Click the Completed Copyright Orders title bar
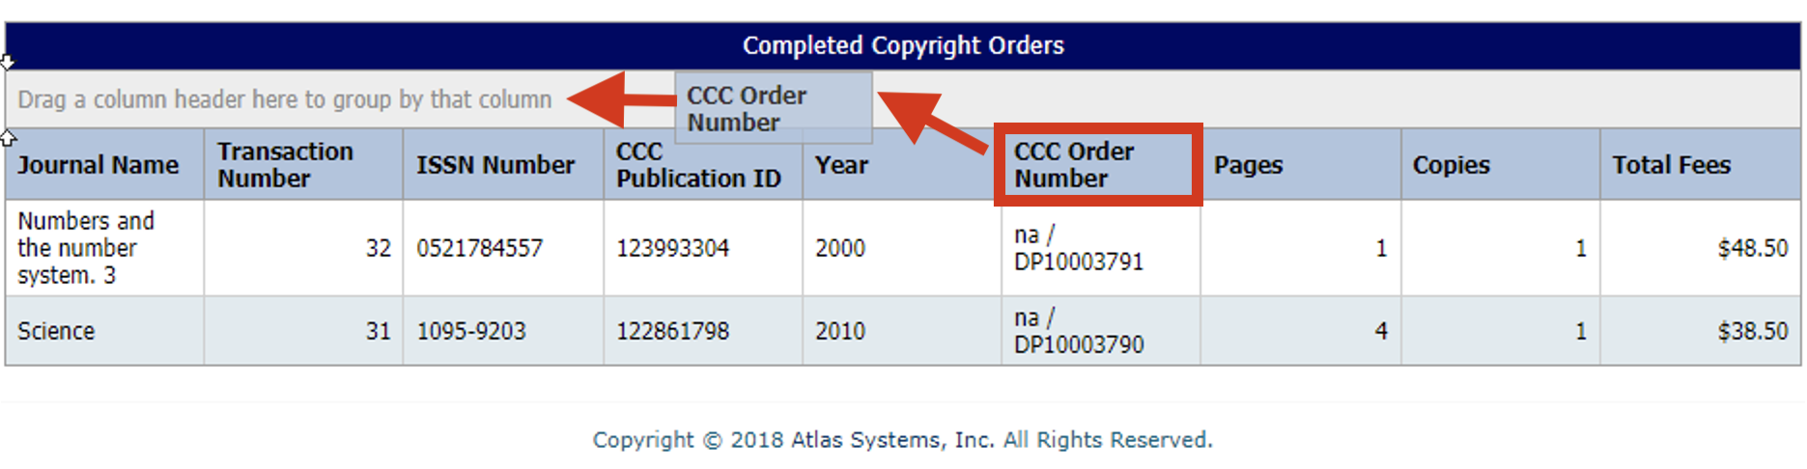This screenshot has height=469, width=1807. click(x=903, y=45)
